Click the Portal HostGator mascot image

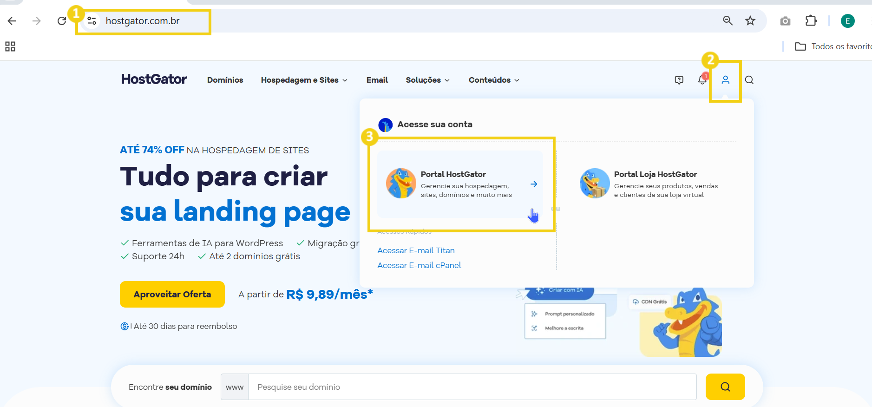click(x=401, y=183)
